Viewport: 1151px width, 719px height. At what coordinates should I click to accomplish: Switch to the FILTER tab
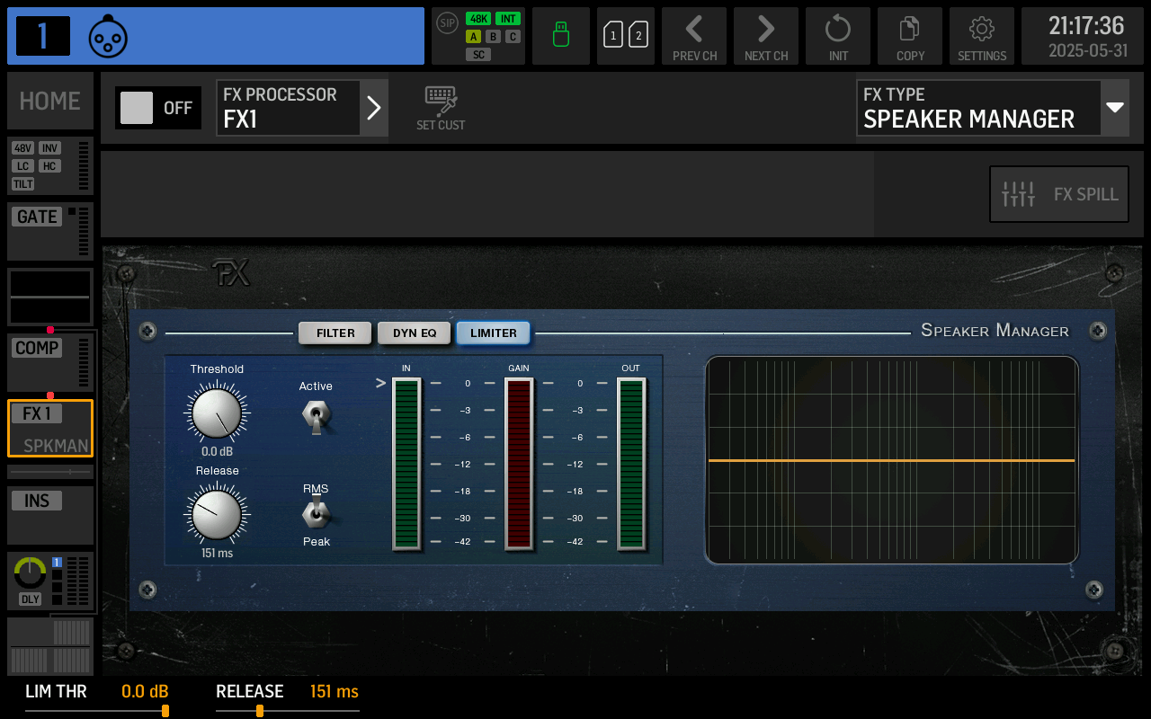click(x=335, y=333)
